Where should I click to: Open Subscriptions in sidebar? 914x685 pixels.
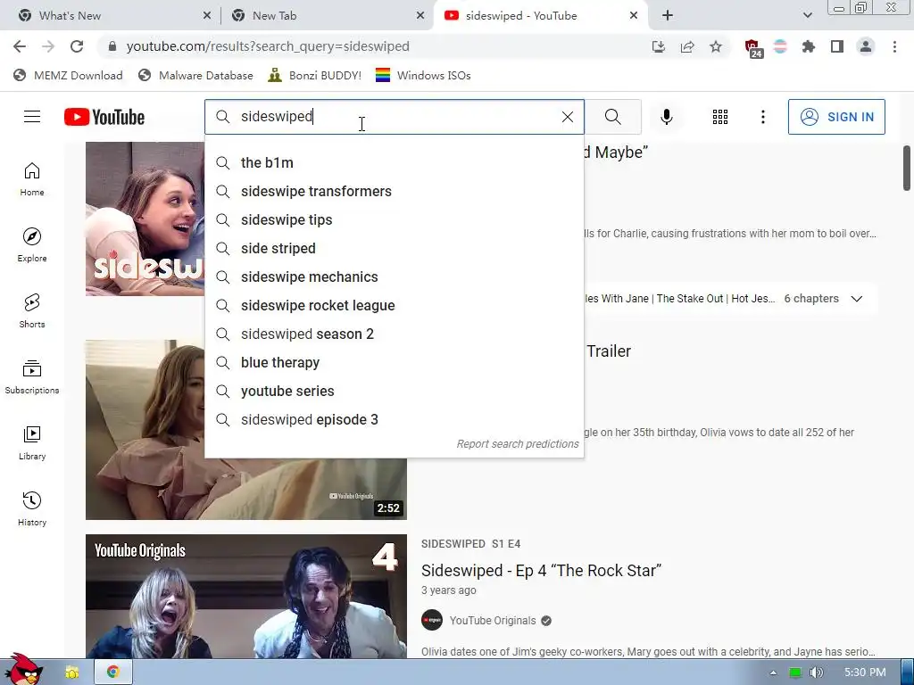32,377
